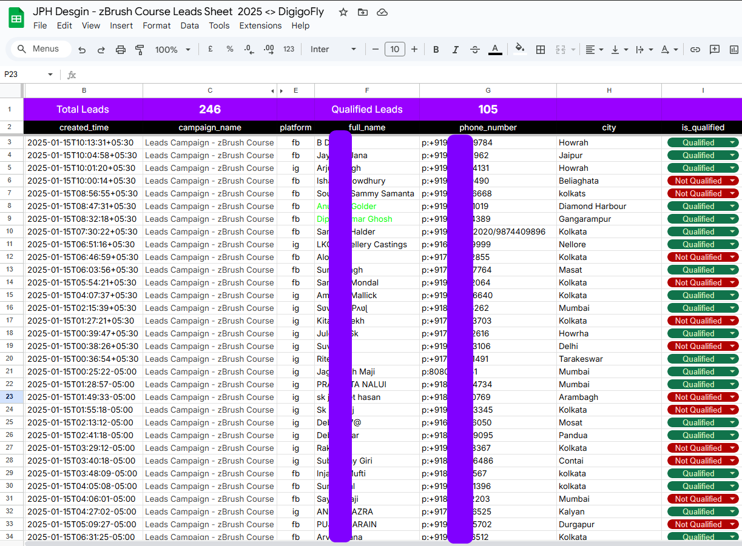Open the vertical align dropdown
Viewport: 742px width, 546px height.
[619, 50]
